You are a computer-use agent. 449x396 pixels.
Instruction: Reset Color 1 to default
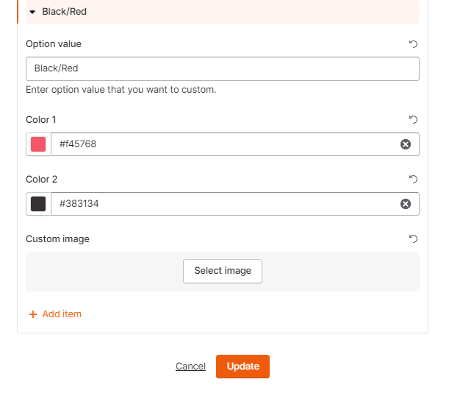point(413,119)
